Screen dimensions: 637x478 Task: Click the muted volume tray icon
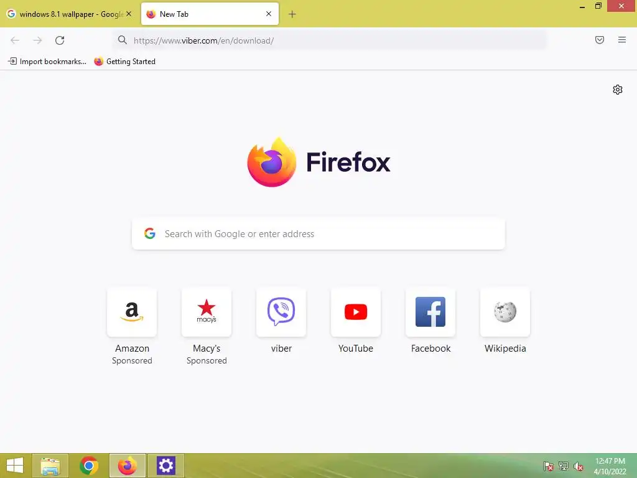coord(579,466)
